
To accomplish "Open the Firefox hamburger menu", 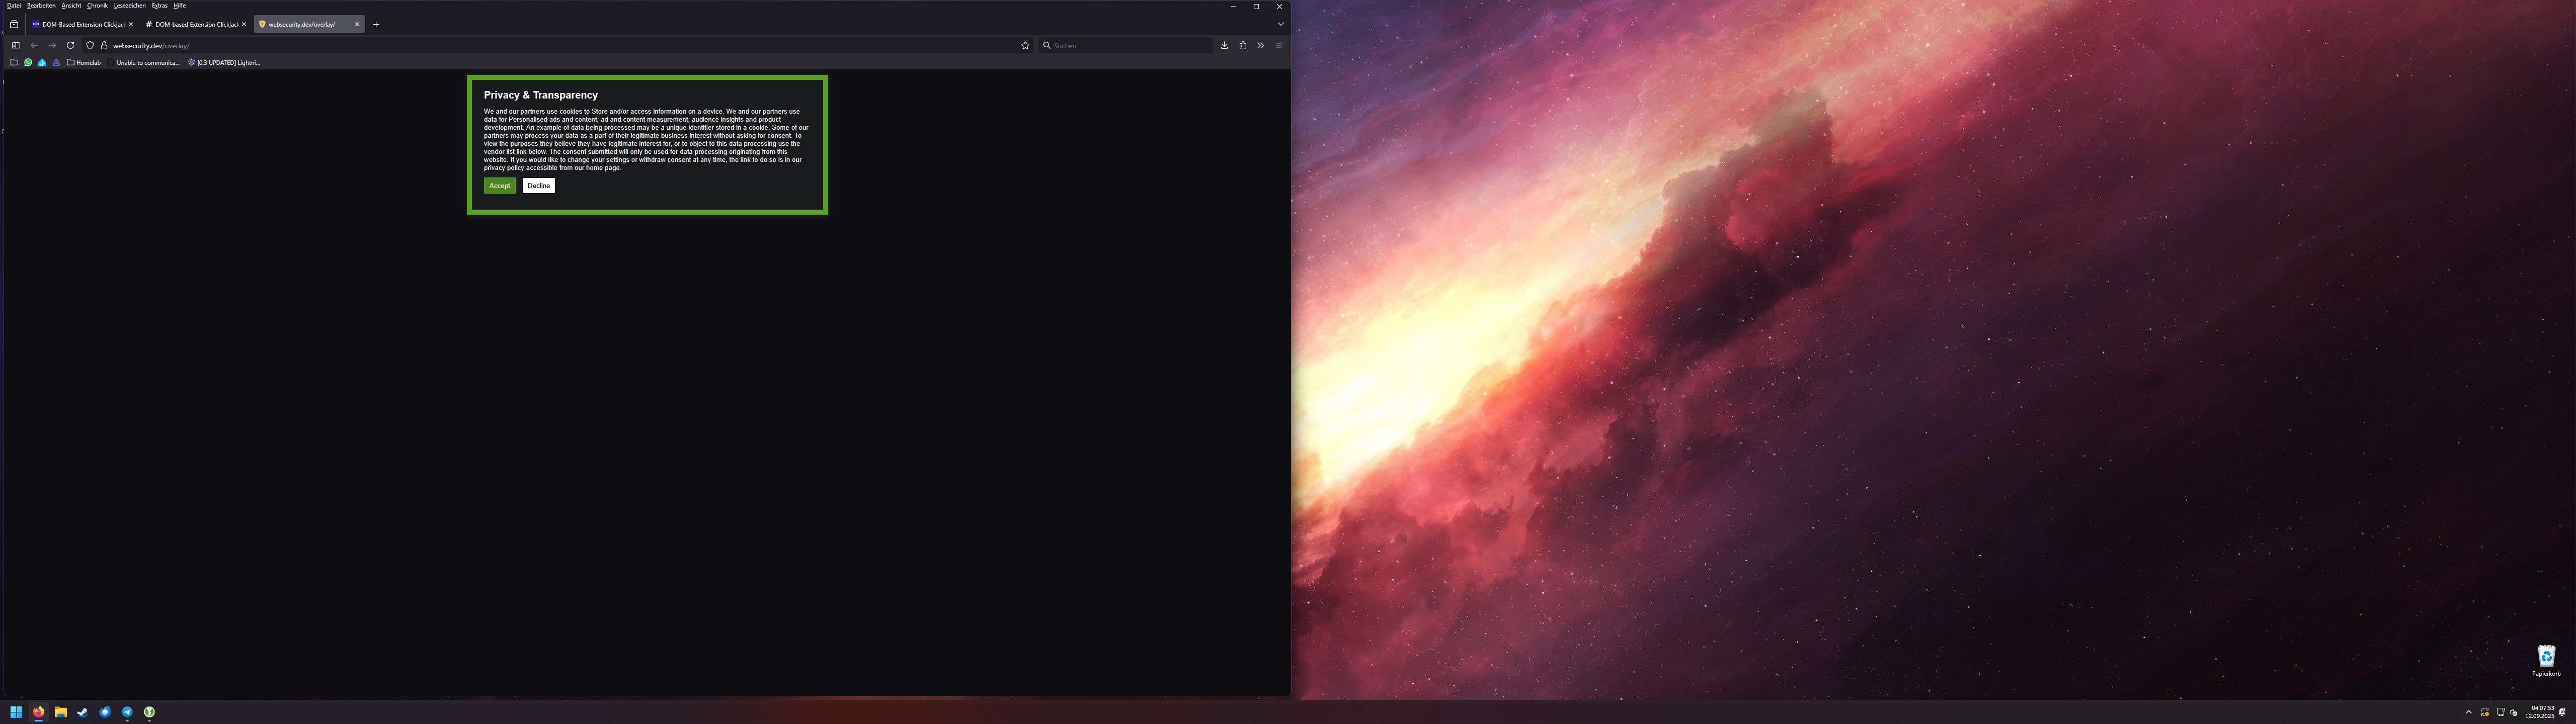I will [1278, 45].
